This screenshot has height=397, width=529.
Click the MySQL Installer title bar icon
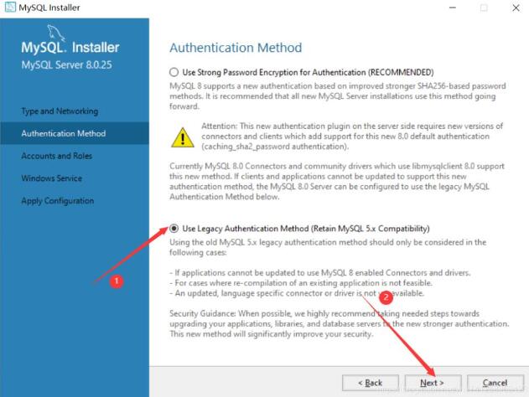tap(10, 7)
